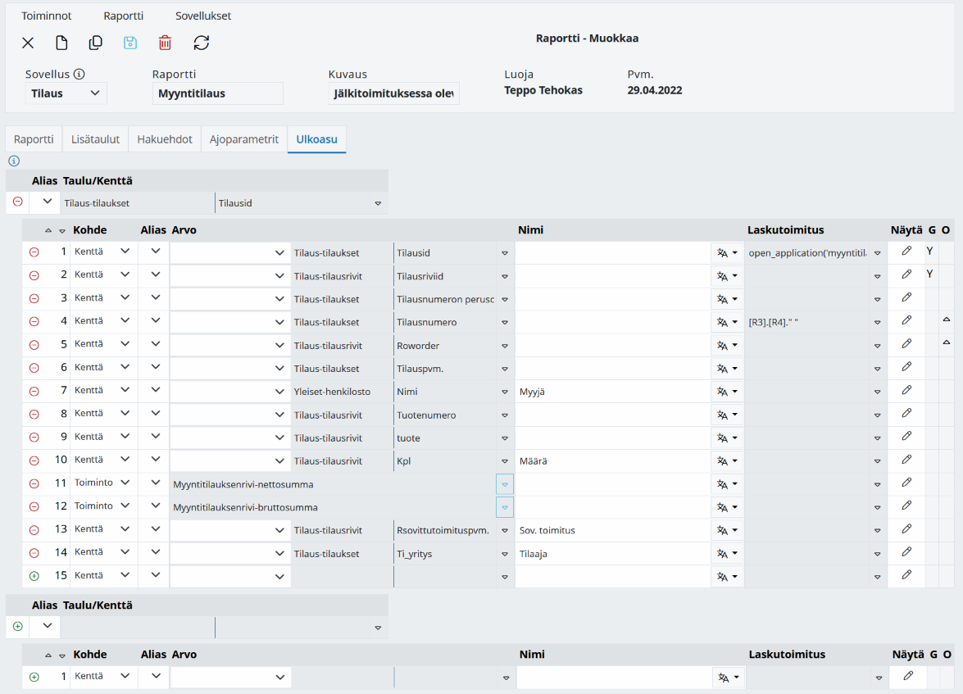The height and width of the screenshot is (694, 963).
Task: Open the Ajoparametrit tab
Action: point(243,139)
